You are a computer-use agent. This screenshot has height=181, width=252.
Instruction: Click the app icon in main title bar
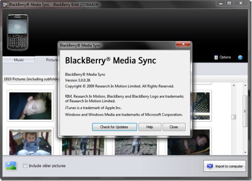[5, 4]
